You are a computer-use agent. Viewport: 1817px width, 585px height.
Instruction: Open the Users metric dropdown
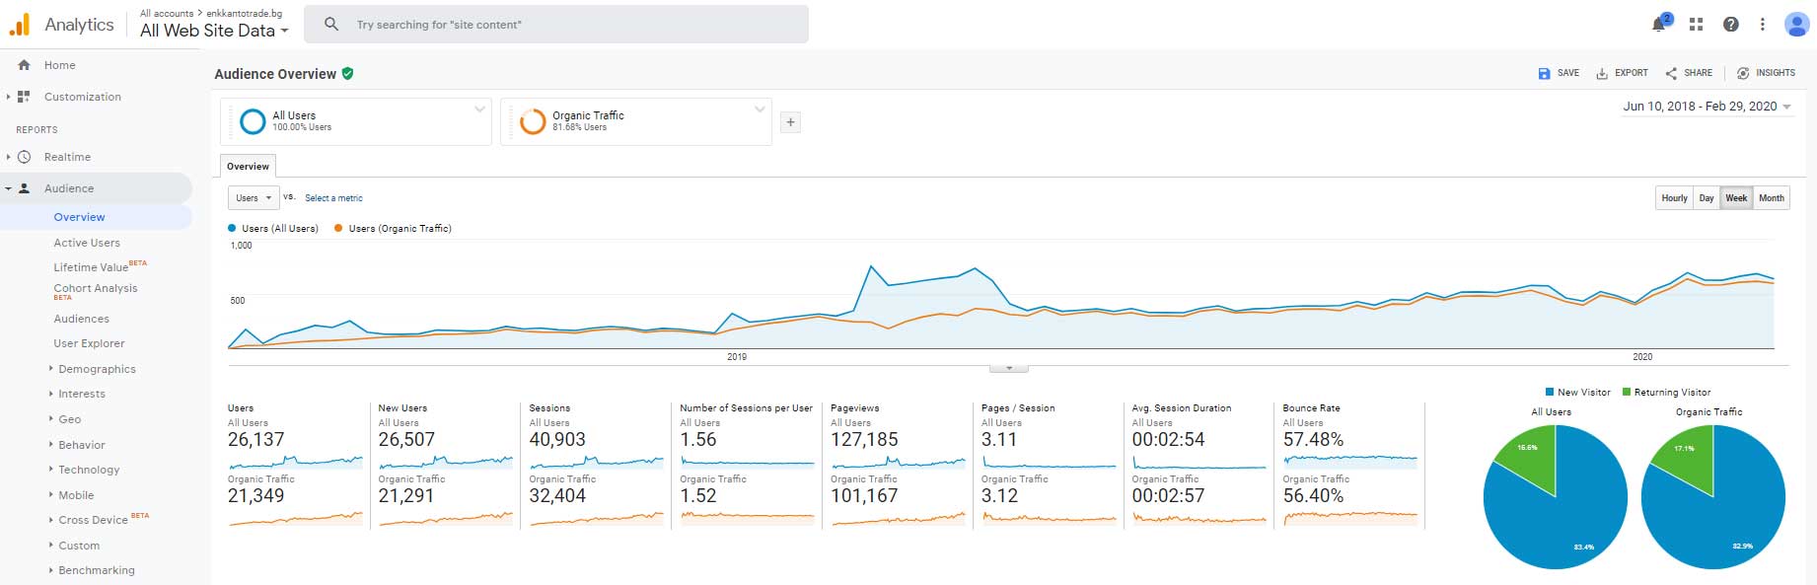[254, 198]
